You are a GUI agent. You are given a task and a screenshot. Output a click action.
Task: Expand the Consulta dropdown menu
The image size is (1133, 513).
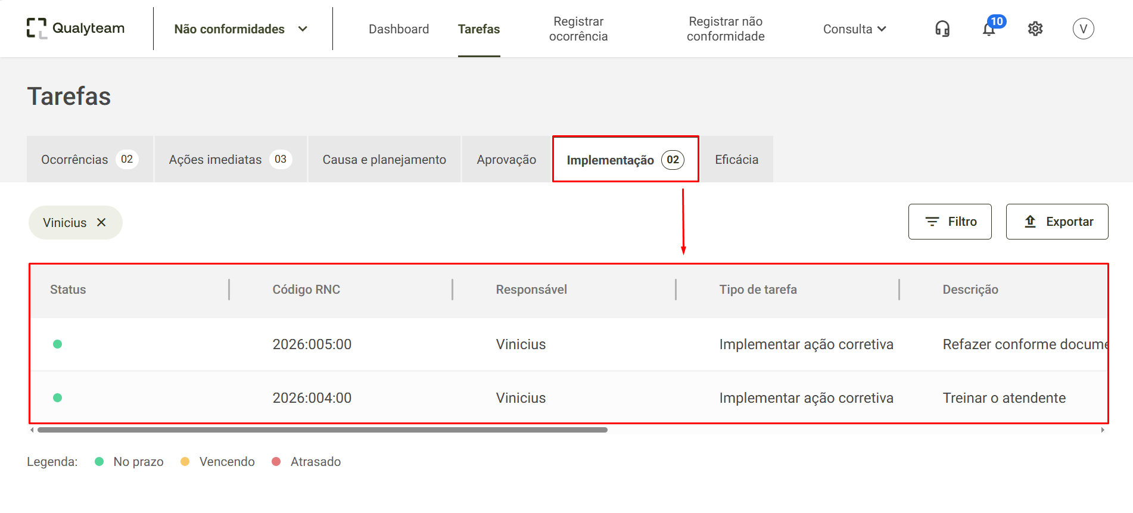854,29
